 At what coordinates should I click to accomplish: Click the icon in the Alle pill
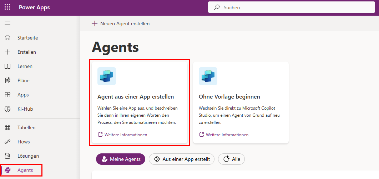tap(226, 159)
